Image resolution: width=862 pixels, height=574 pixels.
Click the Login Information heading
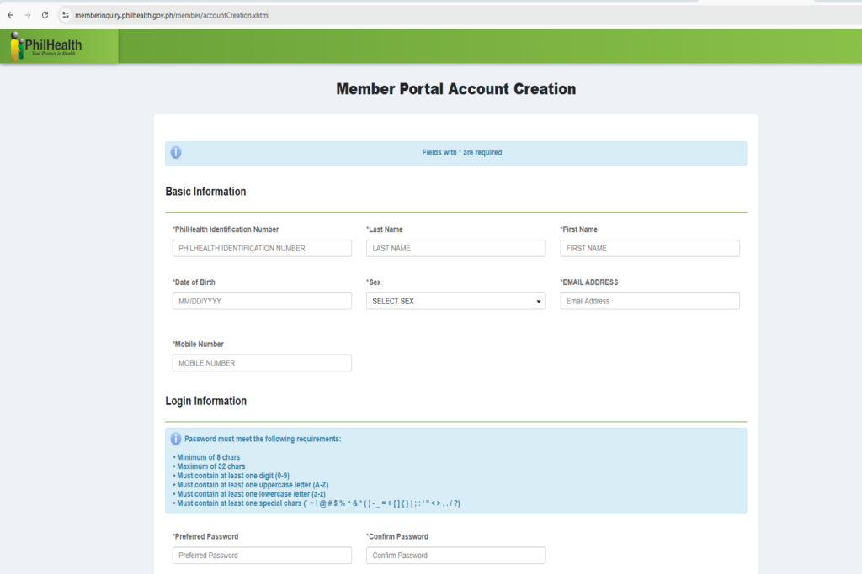pos(205,401)
